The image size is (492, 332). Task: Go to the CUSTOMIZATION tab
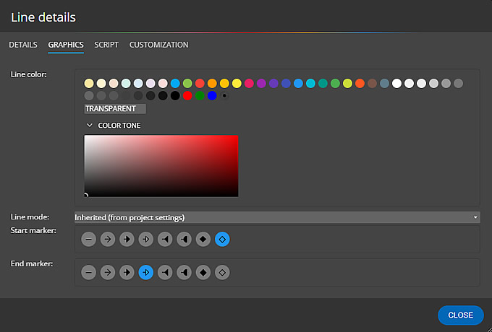pos(158,45)
